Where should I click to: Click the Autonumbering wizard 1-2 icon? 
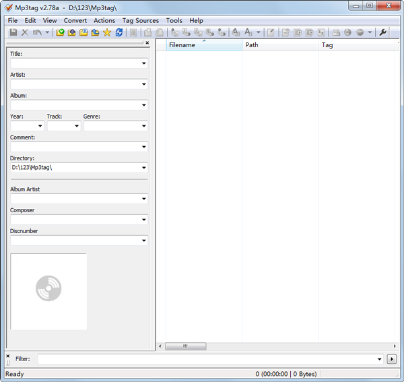tap(321, 32)
